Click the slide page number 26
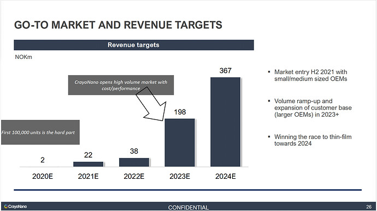This screenshot has width=377, height=211. pos(369,207)
